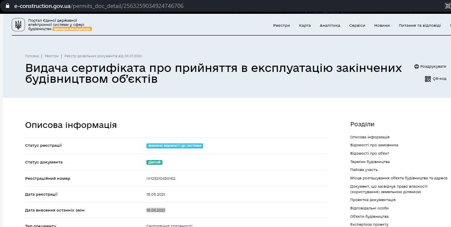Jump to Пайова участь section
The image size is (451, 227).
364,170
